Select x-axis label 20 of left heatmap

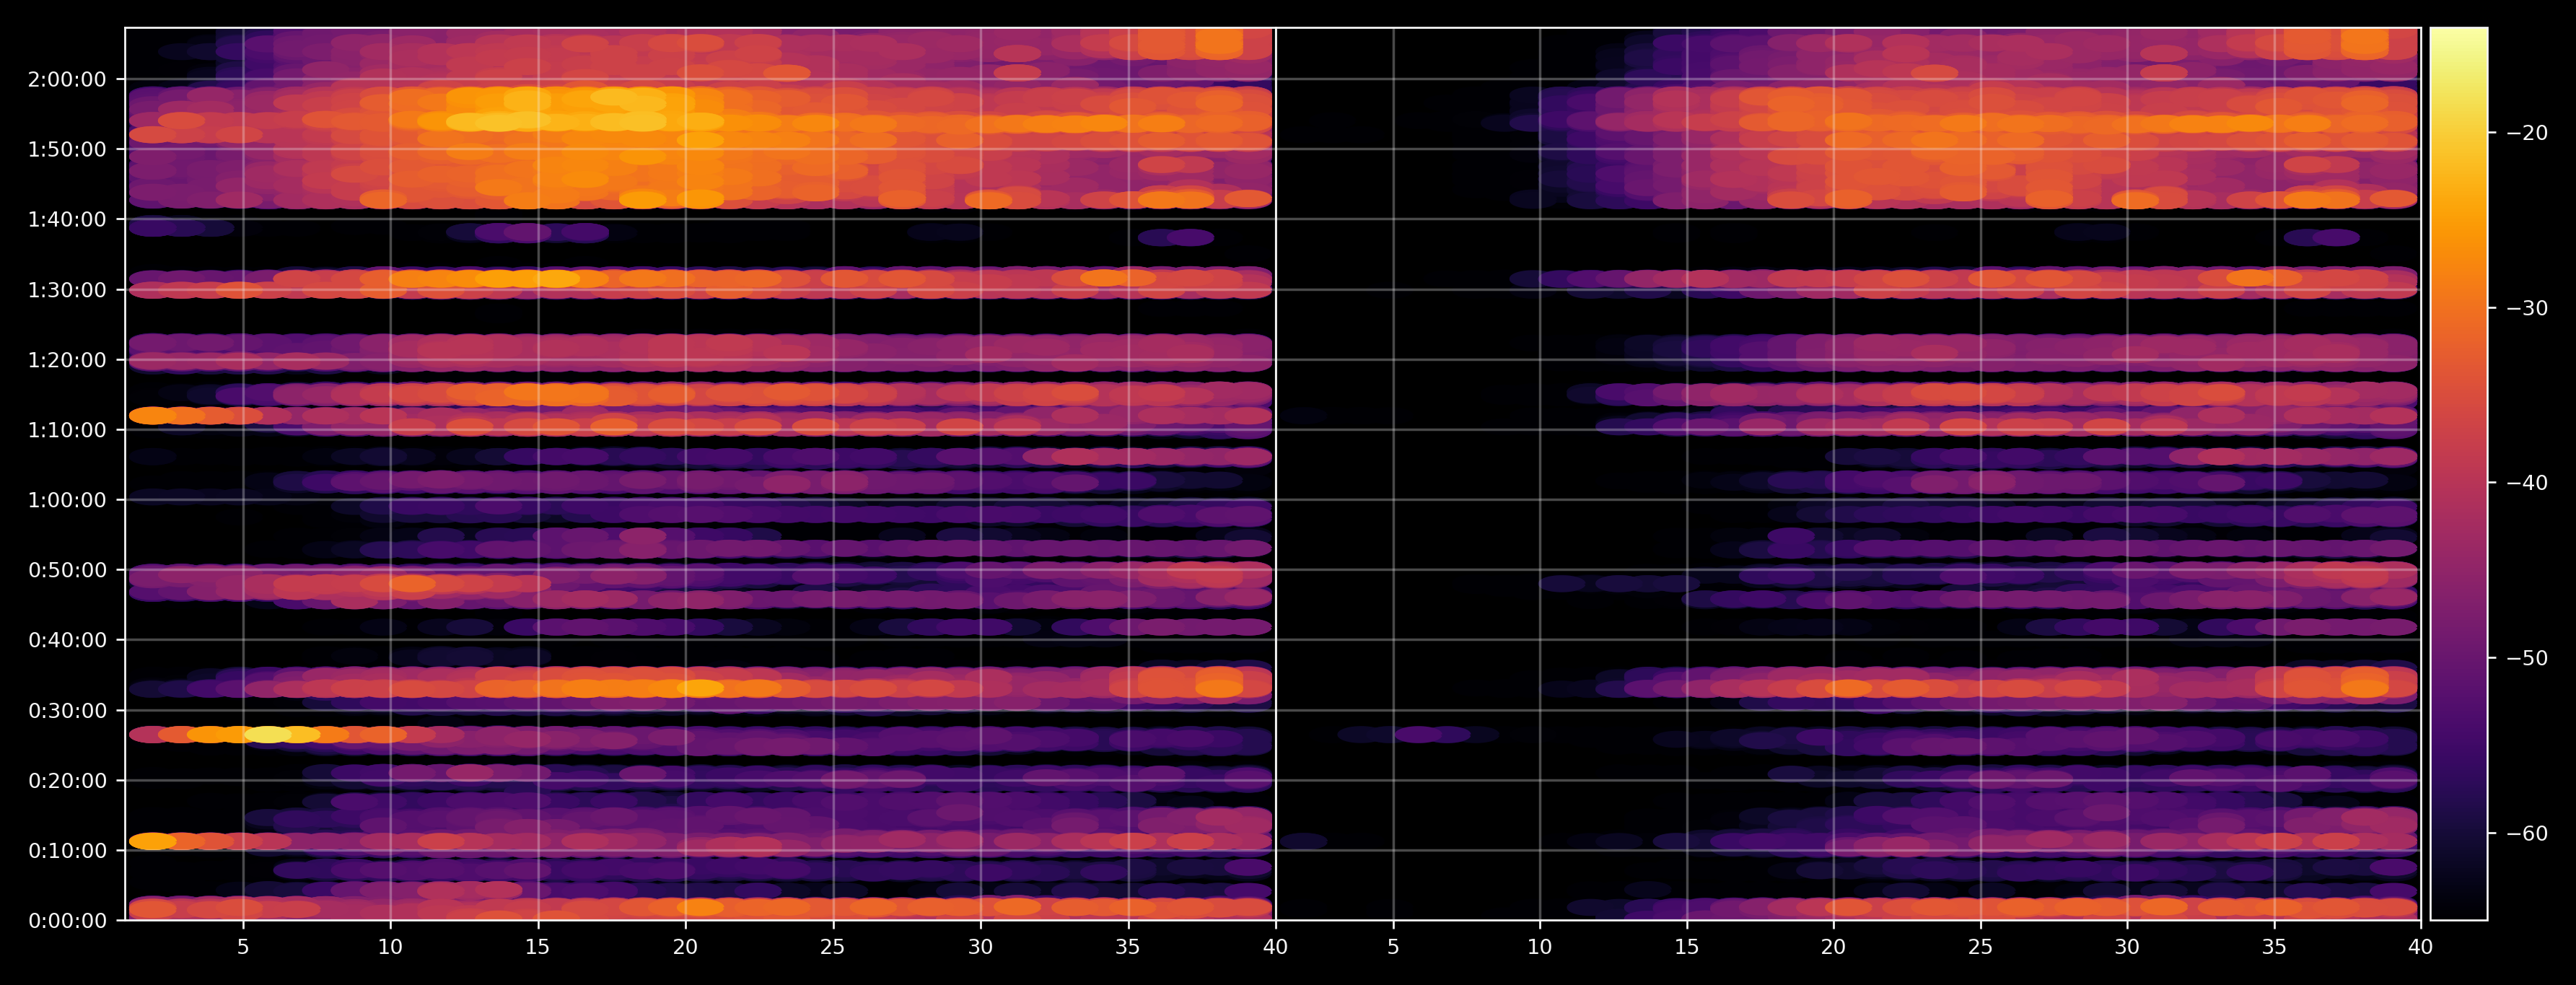685,947
